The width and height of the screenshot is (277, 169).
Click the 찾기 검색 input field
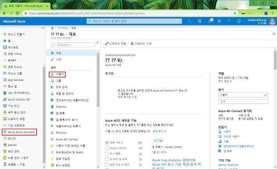pyautogui.click(x=243, y=101)
